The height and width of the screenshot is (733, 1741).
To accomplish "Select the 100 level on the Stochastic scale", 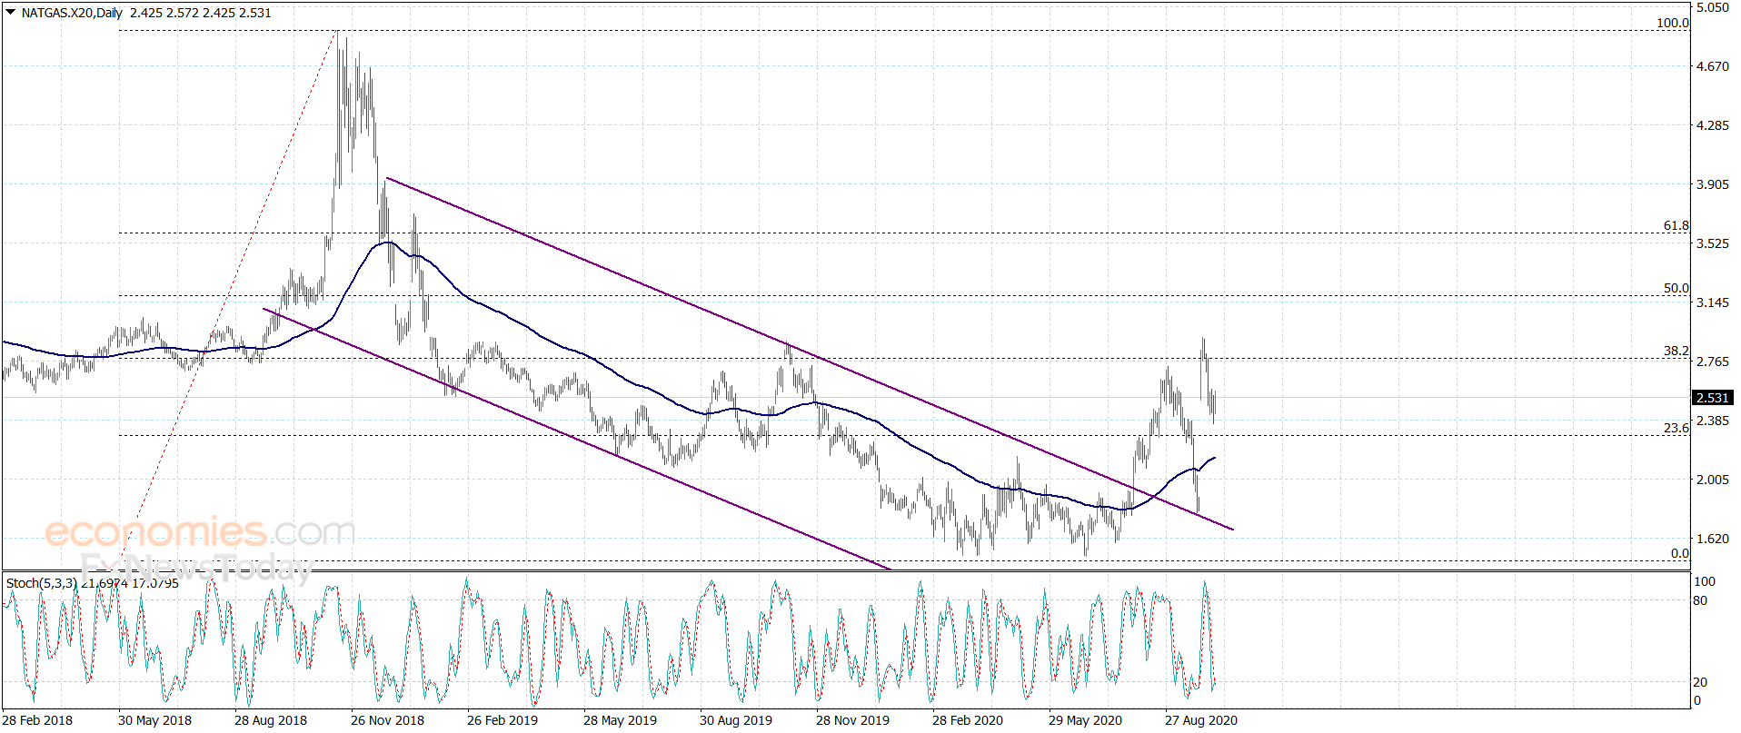I will tap(1705, 581).
